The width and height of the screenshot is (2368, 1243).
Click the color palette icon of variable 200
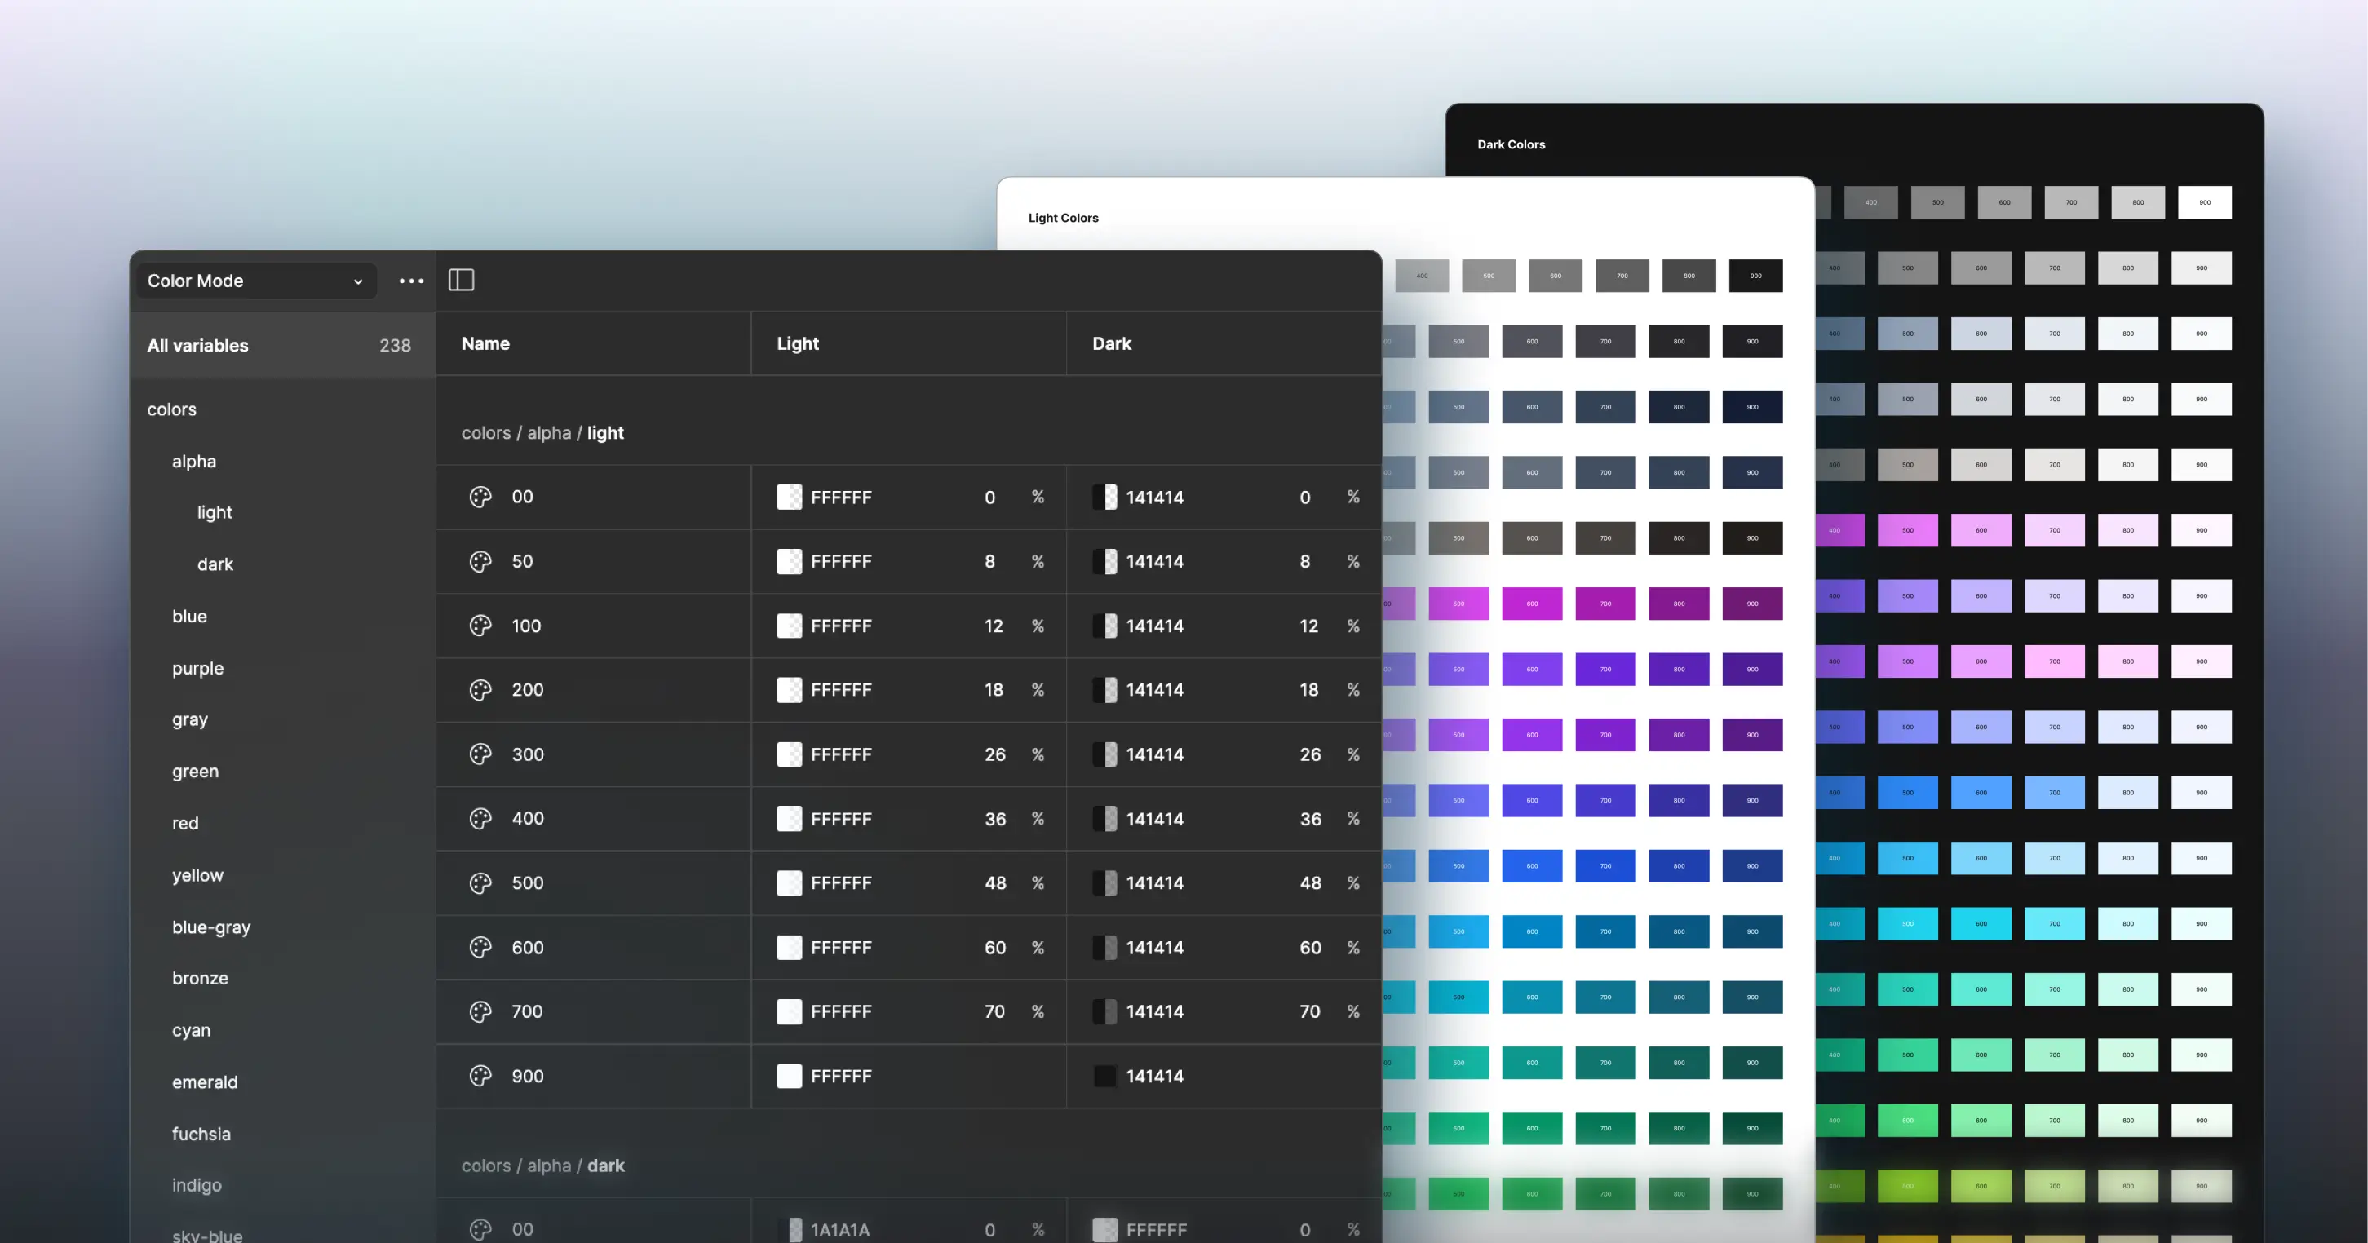[480, 689]
